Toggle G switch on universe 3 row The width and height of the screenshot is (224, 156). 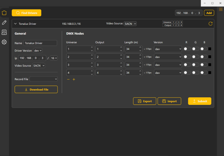pos(195,65)
